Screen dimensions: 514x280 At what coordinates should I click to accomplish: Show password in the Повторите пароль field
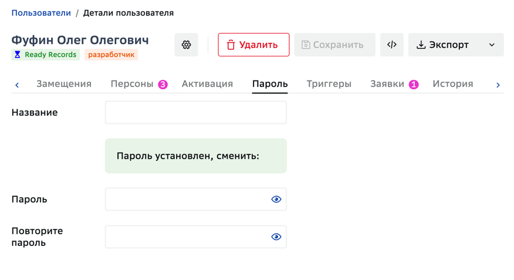point(276,237)
